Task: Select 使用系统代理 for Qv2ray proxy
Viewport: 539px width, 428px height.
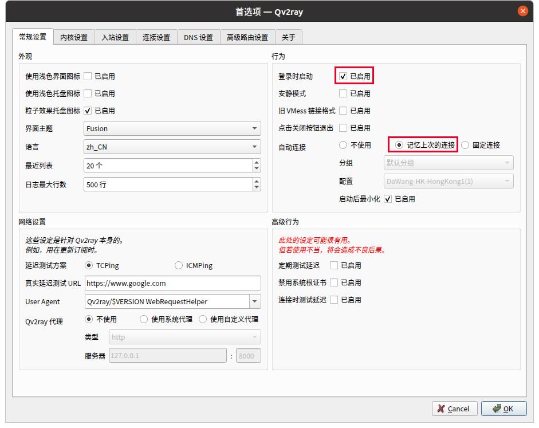Action: (x=143, y=320)
